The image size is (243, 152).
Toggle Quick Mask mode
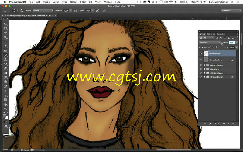[5, 122]
